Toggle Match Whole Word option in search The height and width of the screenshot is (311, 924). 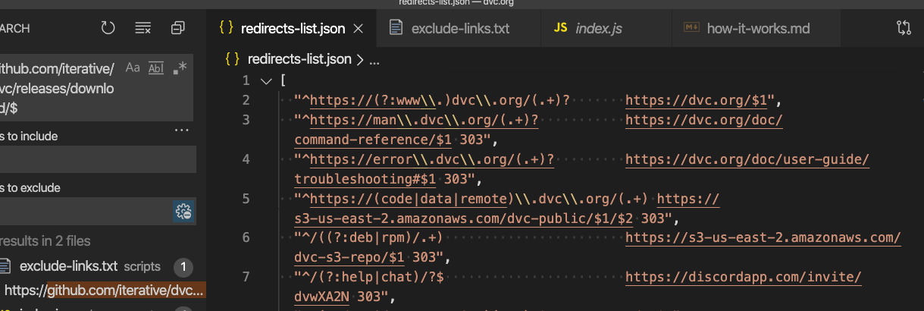click(156, 68)
